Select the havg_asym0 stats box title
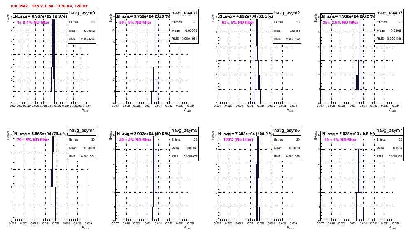 pyautogui.click(x=82, y=13)
